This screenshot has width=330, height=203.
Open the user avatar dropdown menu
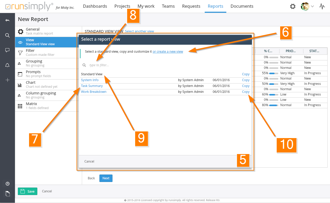point(307,6)
